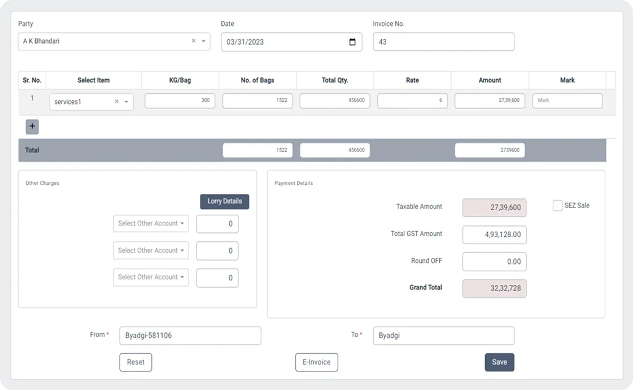Viewport: 633px width, 390px height.
Task: Click the Total row bags field 1522
Action: pyautogui.click(x=257, y=150)
